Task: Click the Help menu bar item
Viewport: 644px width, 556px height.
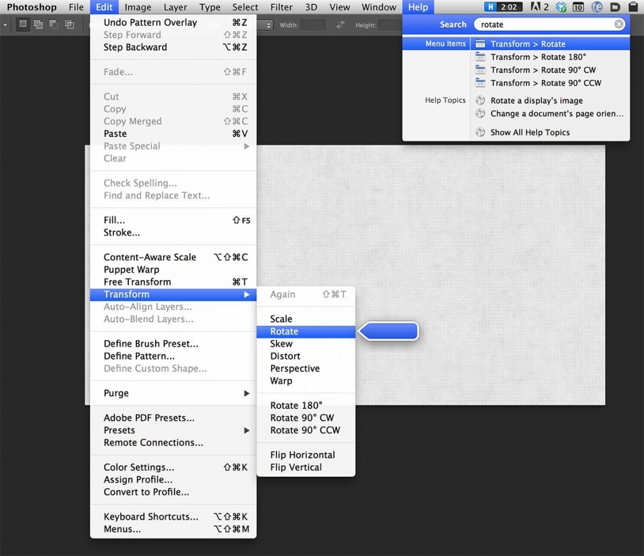Action: [418, 7]
